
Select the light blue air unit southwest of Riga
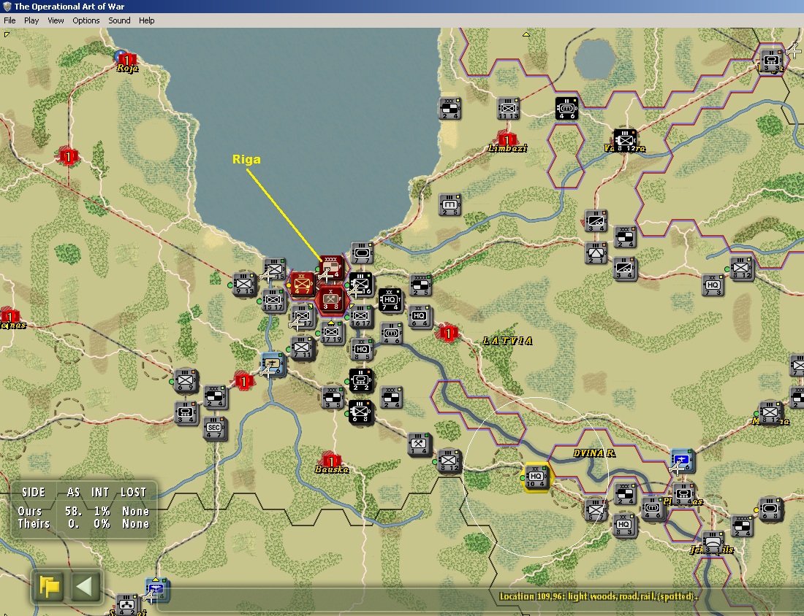(272, 364)
